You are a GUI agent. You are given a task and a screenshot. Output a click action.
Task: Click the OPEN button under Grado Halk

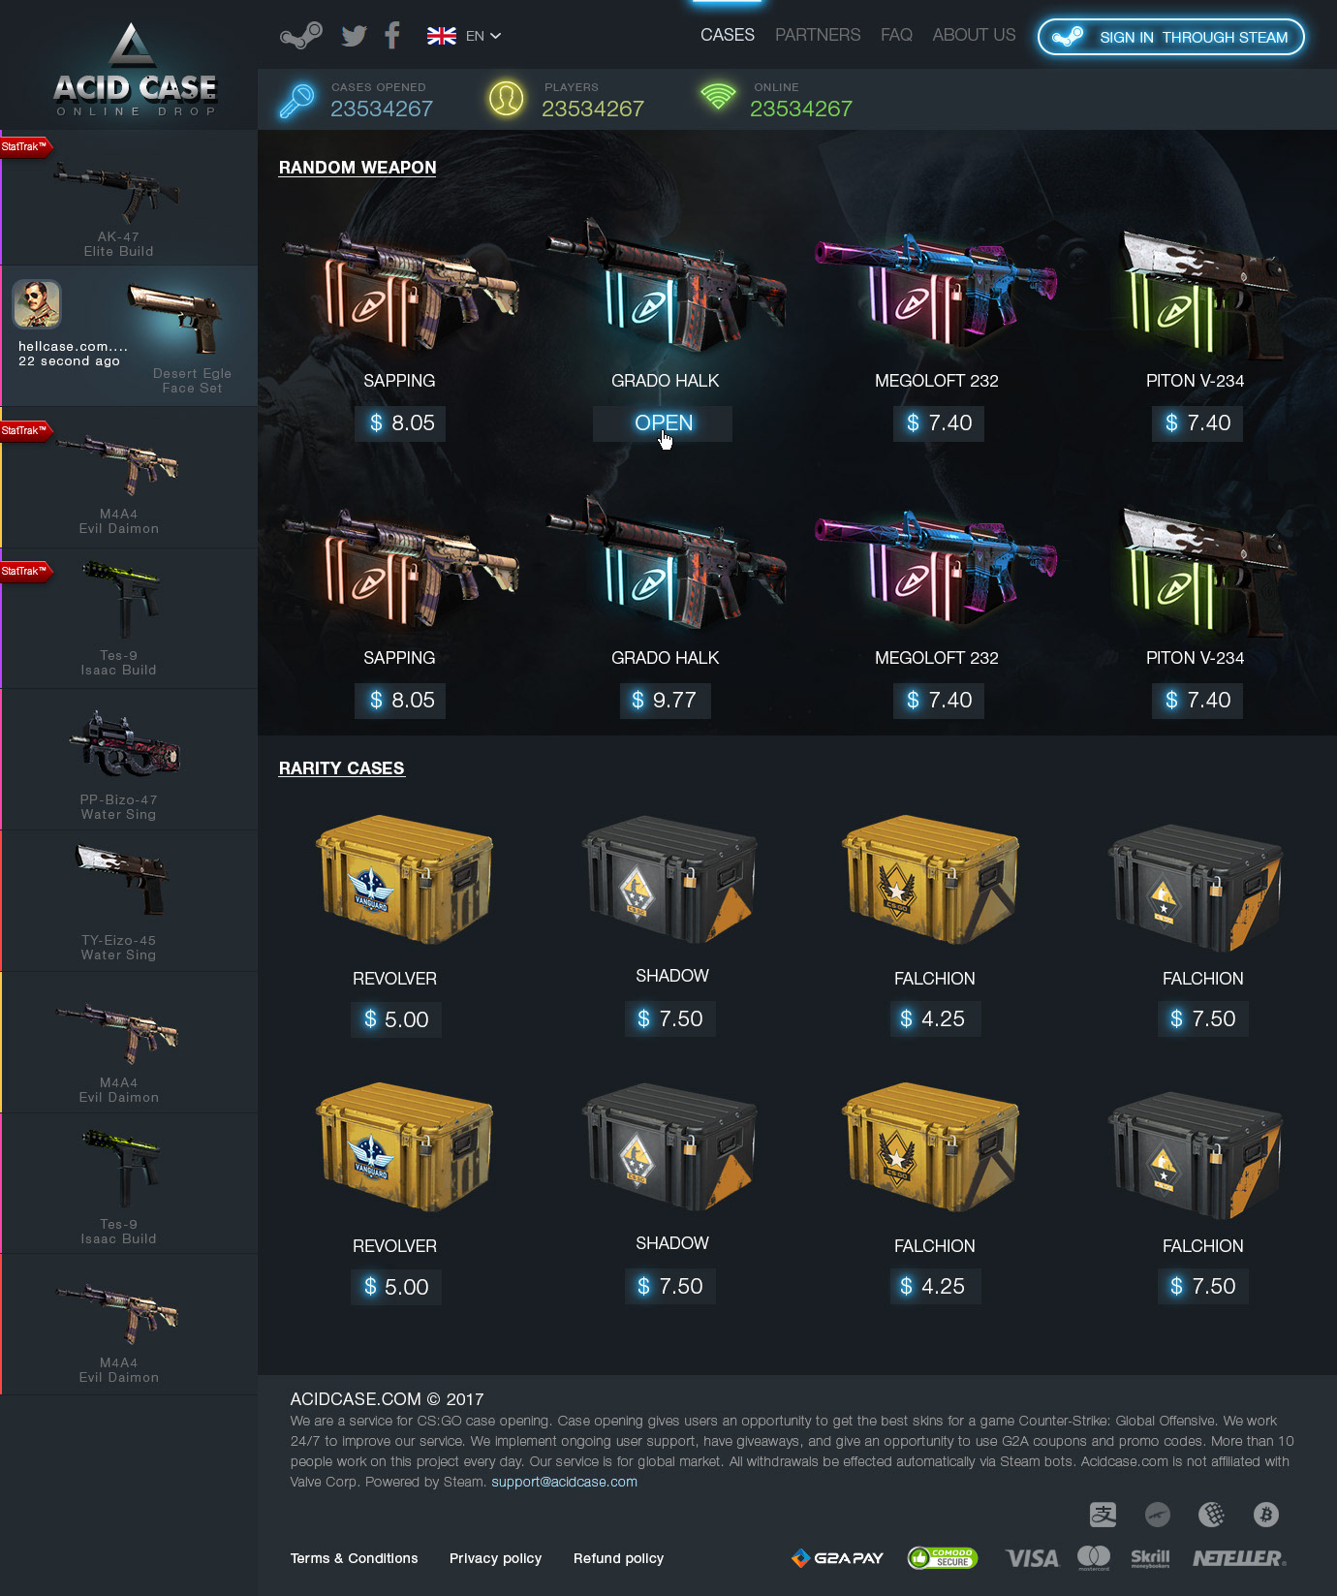(663, 423)
